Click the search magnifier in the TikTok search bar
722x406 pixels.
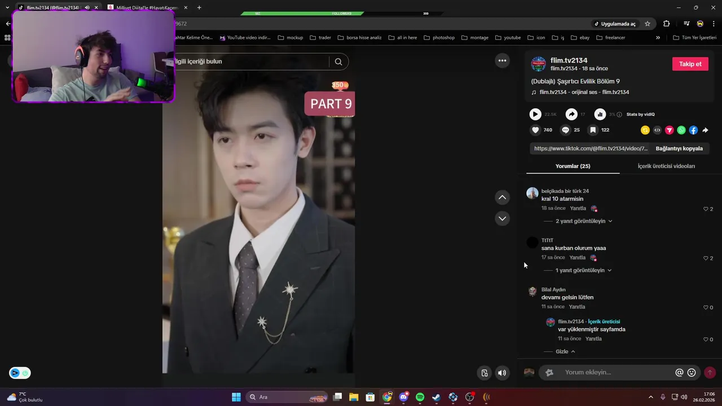point(338,61)
